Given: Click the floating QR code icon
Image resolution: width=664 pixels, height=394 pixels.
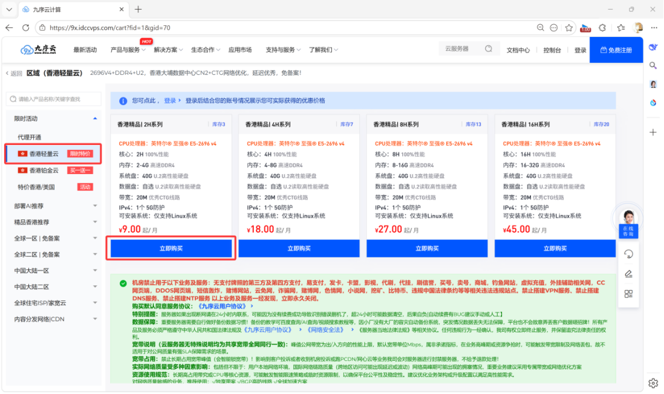Looking at the screenshot, I should (628, 294).
